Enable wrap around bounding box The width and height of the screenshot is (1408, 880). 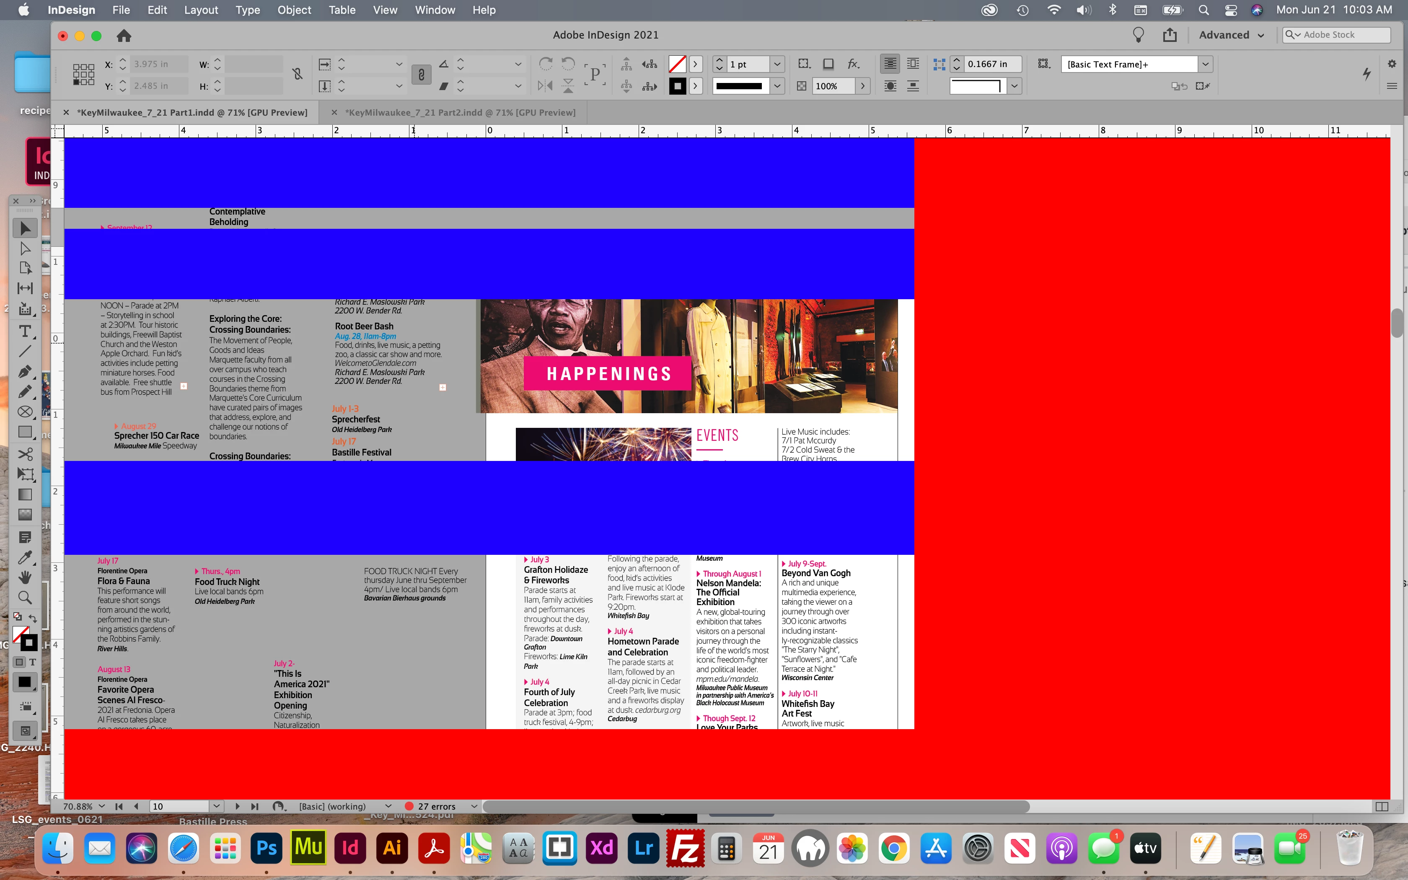[x=913, y=64]
